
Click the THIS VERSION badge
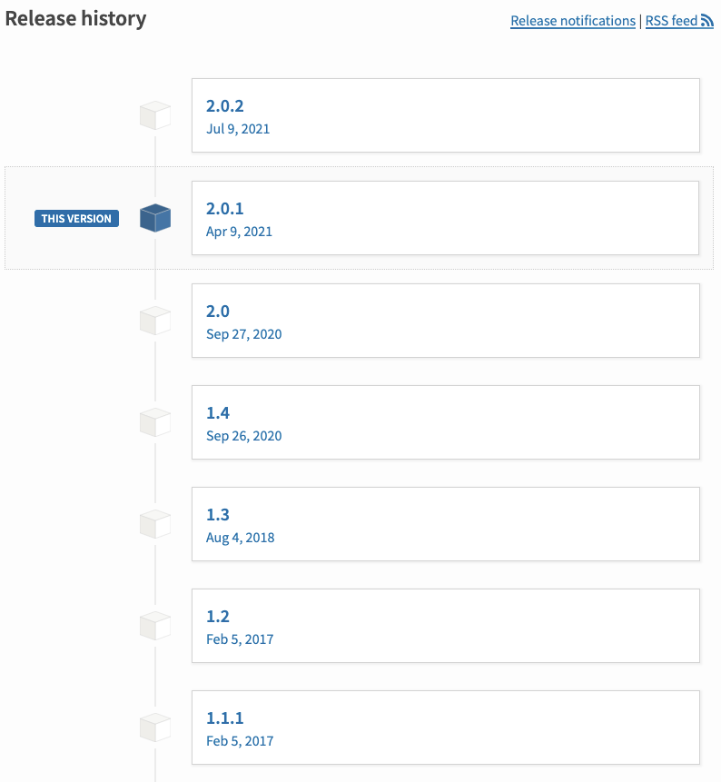[x=76, y=219]
